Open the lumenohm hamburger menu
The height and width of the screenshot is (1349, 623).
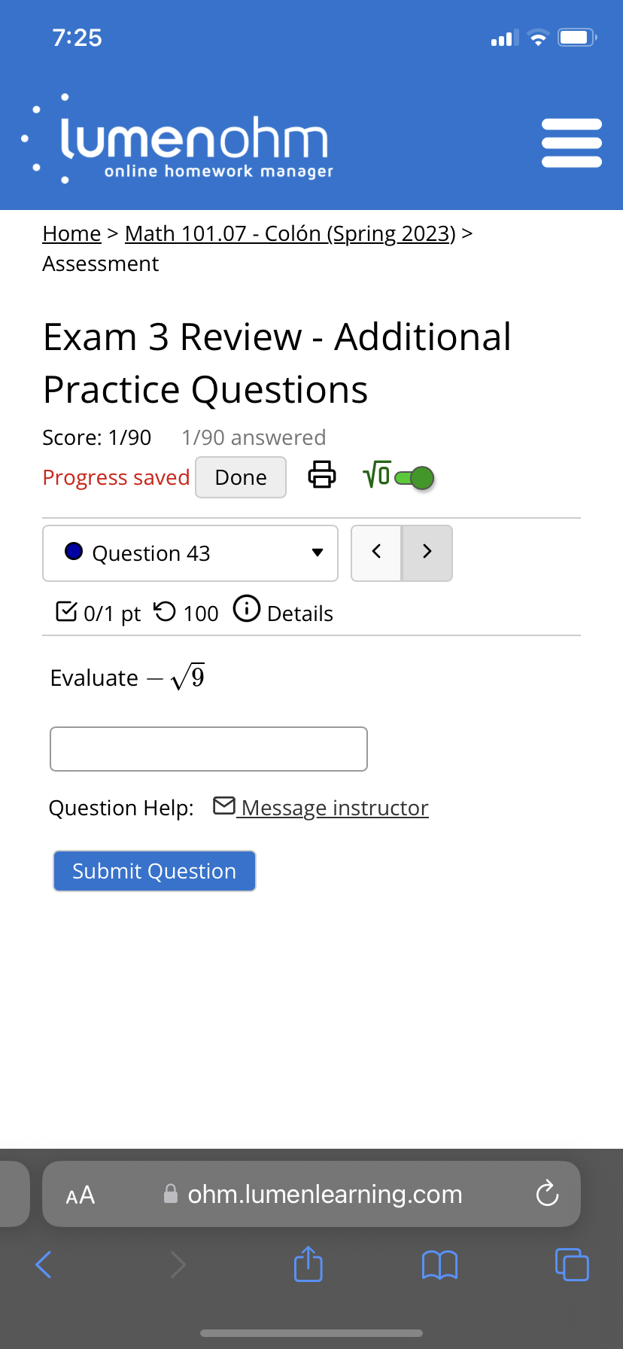pos(571,142)
